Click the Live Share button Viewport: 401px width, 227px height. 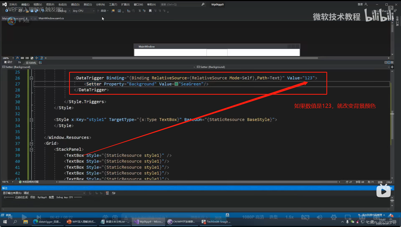pos(380,11)
